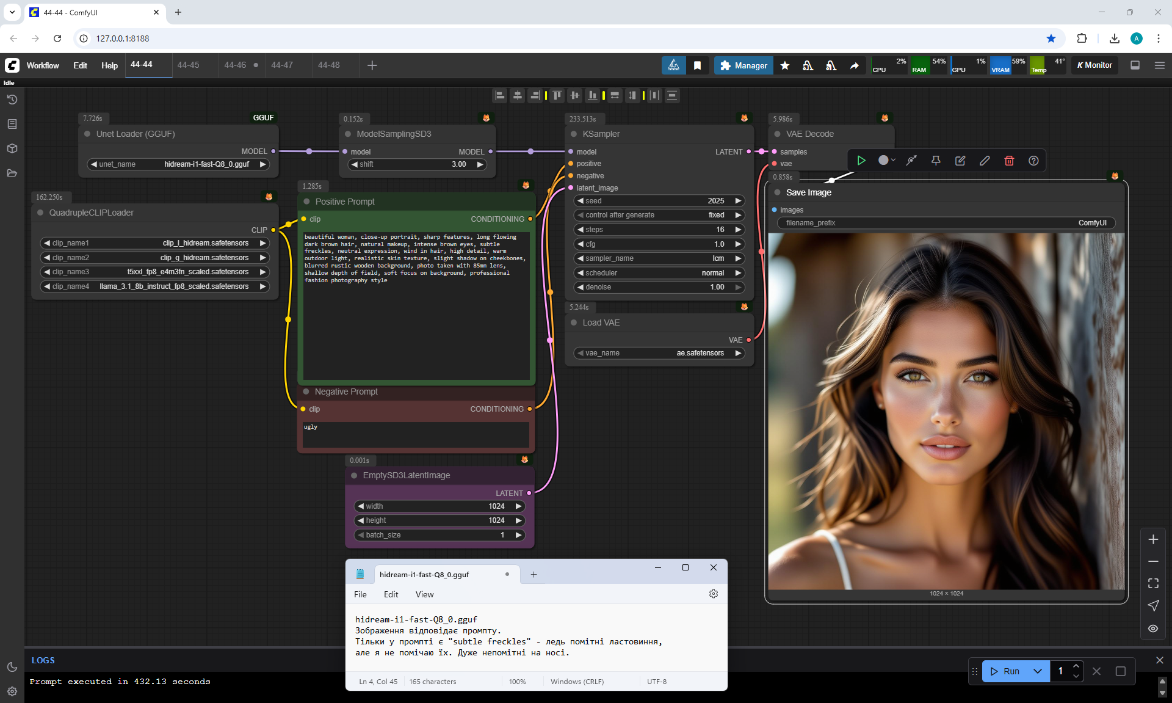Open node color picker dropdown
1172x703 pixels.
(886, 161)
